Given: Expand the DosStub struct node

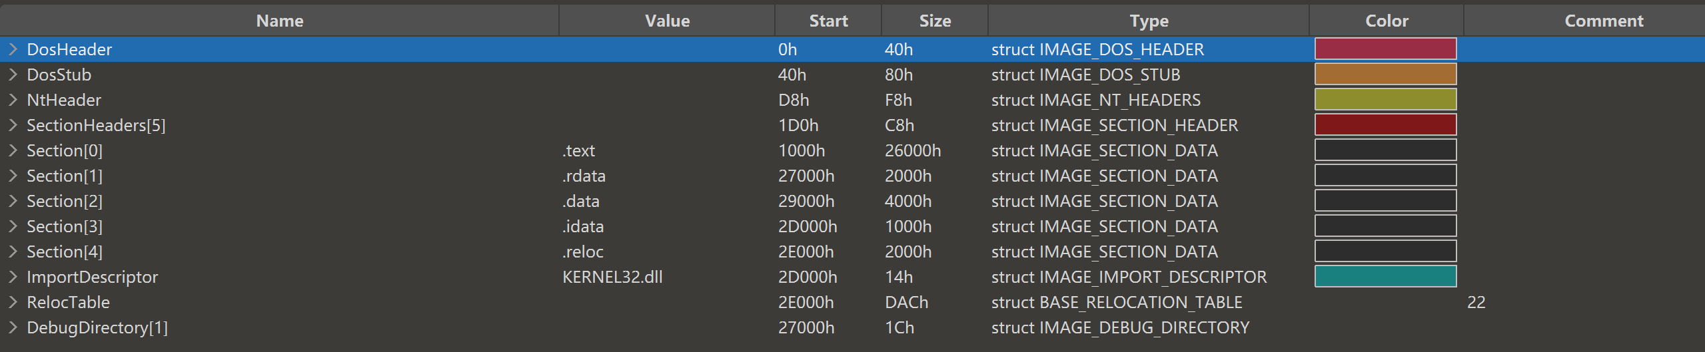Looking at the screenshot, I should click(13, 75).
